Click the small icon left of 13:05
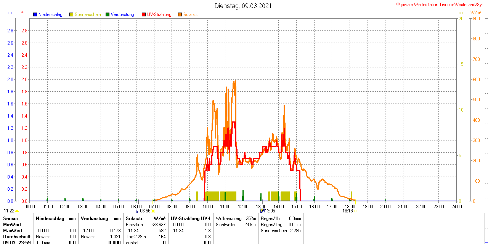The height and width of the screenshot is (244, 488). [x=262, y=211]
